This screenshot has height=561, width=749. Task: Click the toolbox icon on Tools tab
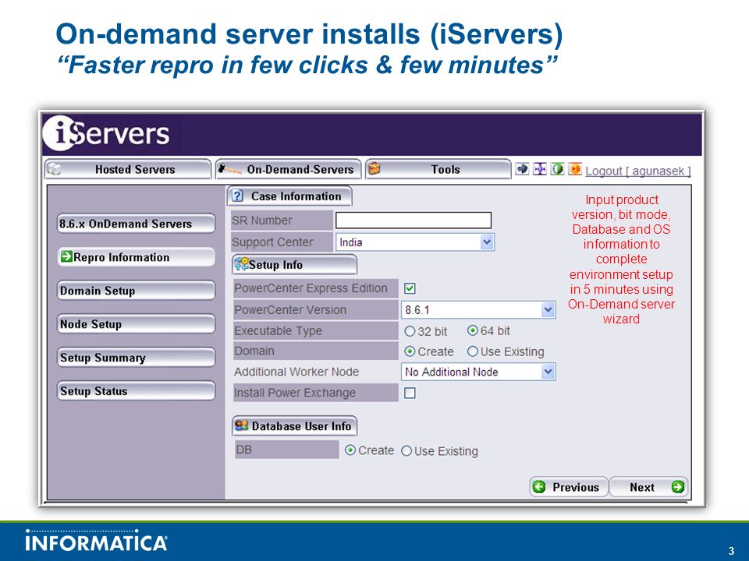[x=374, y=169]
